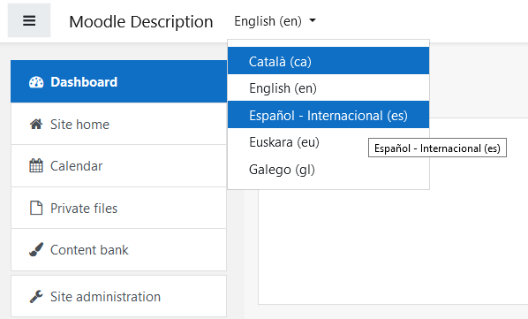Click the Site administration wrench icon

point(36,296)
